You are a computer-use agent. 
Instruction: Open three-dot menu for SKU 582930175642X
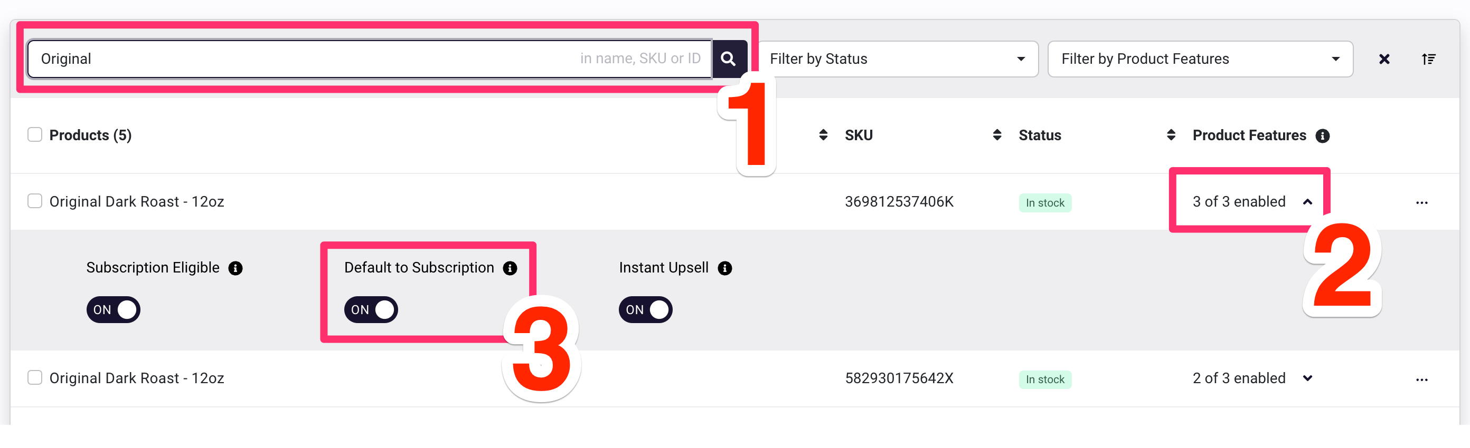coord(1421,379)
